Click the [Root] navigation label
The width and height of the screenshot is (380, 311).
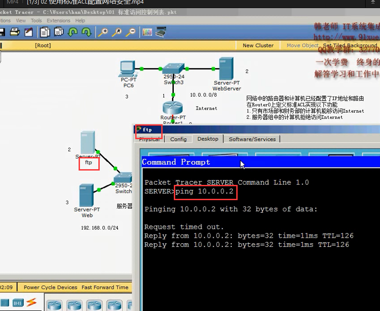43,45
